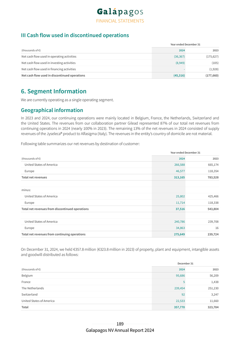The image size is (240, 339).
Task: Click the "Total net revenues from discontinued operations" label
Action: point(55,209)
